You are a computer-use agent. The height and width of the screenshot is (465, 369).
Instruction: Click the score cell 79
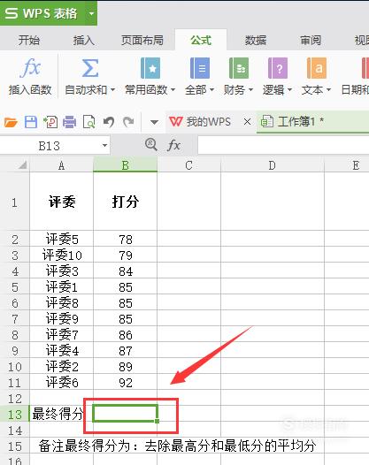[x=126, y=255]
